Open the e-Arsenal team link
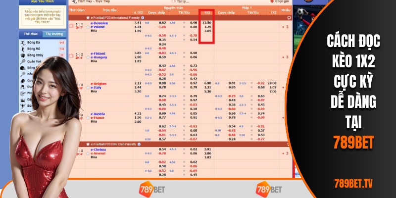 coord(98,153)
